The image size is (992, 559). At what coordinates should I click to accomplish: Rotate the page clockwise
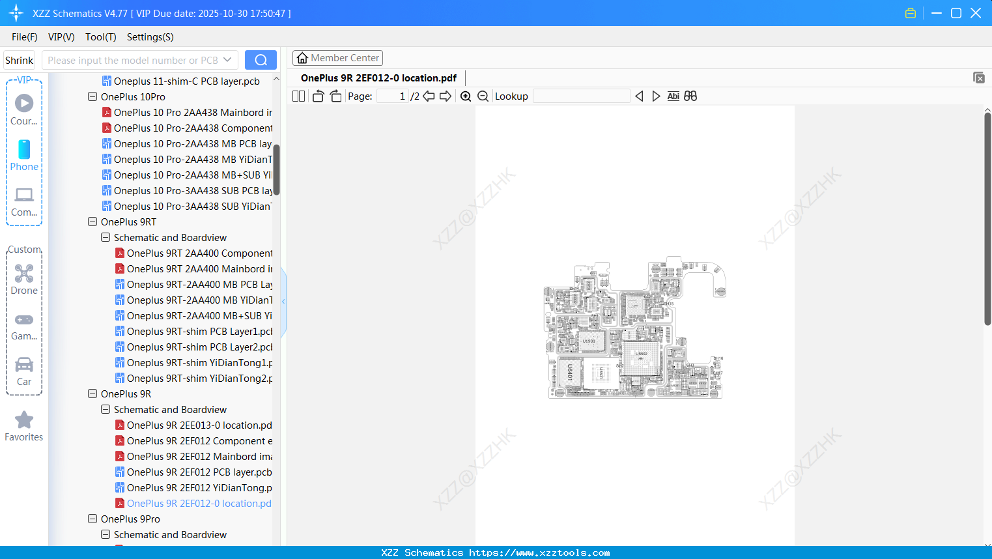pos(335,96)
